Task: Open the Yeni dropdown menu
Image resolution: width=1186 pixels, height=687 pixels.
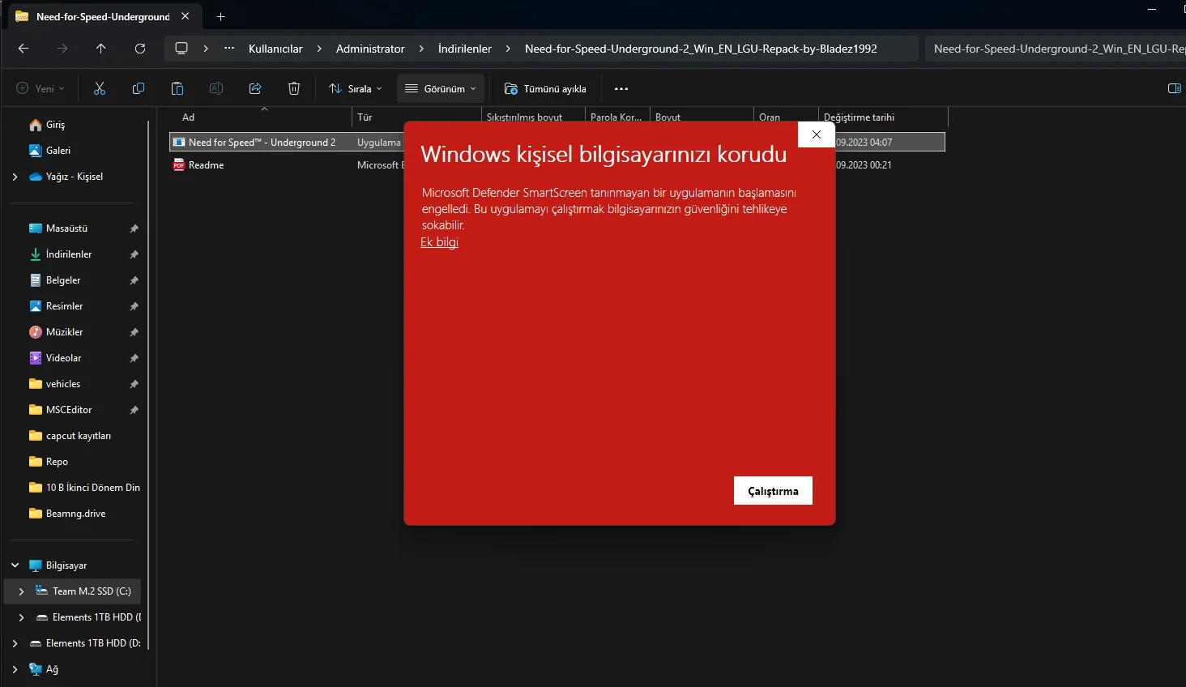Action: click(x=41, y=88)
